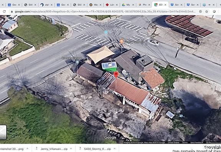Open the 'Terms' footer link

185,142
